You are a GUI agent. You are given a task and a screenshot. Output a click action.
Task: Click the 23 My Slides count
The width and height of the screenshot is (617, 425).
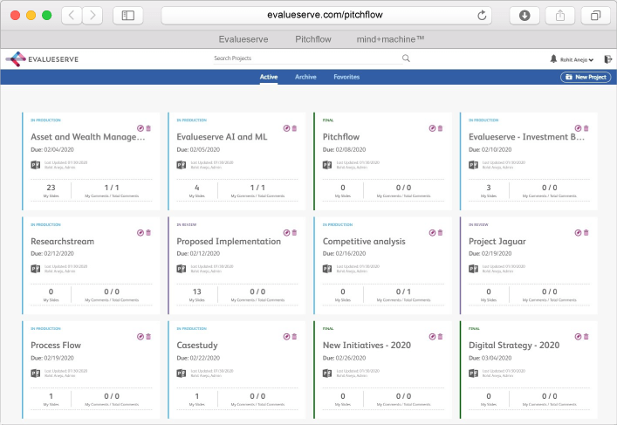click(x=51, y=188)
